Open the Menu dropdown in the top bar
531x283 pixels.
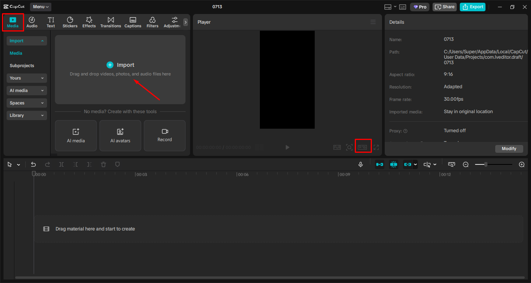coord(40,7)
